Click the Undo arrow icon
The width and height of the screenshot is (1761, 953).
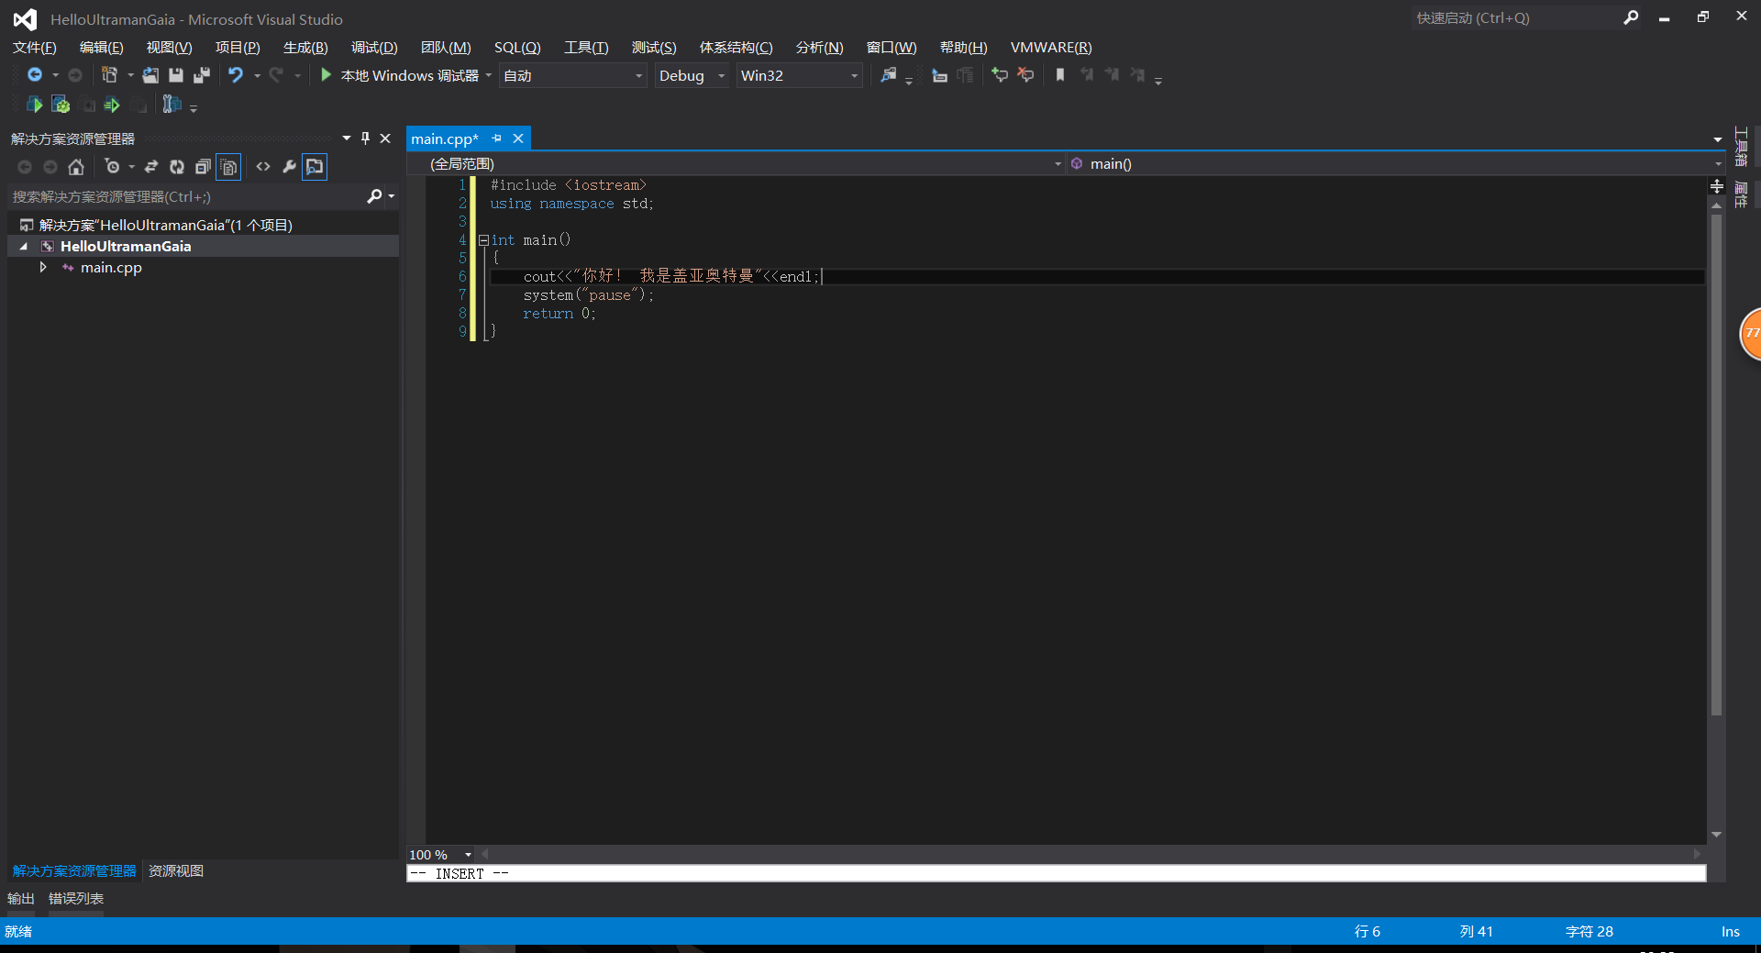(x=236, y=75)
